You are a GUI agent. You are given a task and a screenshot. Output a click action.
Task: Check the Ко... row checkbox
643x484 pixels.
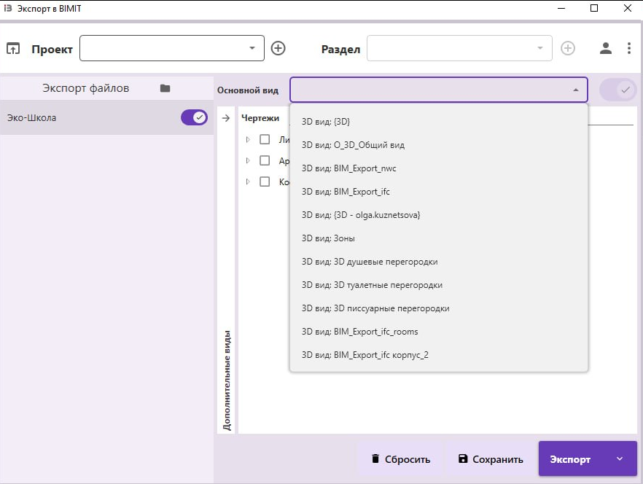click(x=265, y=181)
